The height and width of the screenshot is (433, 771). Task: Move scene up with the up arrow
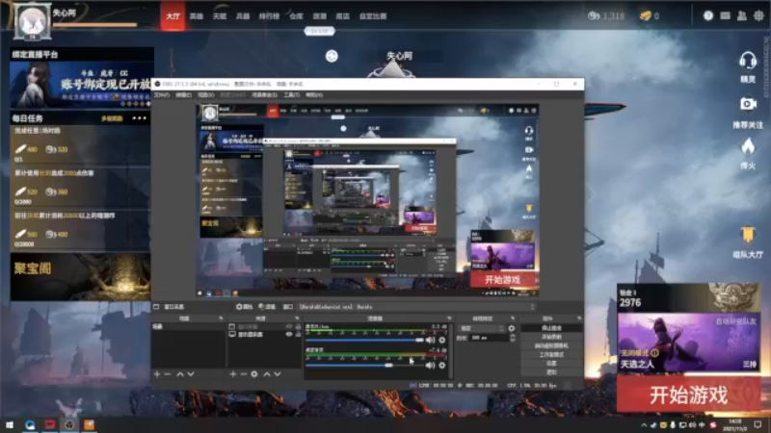point(180,374)
